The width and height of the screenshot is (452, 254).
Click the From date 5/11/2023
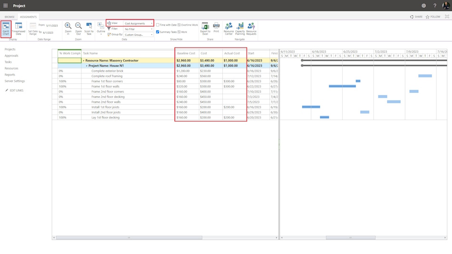[52, 25]
